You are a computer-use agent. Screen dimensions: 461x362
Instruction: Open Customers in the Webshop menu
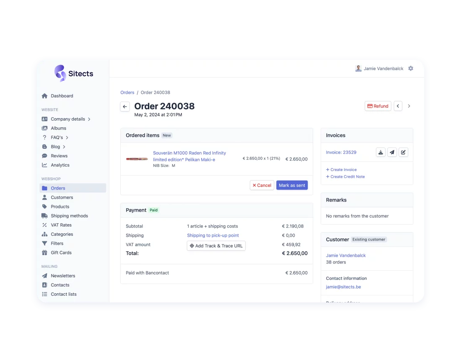click(62, 197)
